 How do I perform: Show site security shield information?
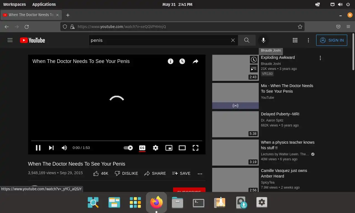click(65, 27)
